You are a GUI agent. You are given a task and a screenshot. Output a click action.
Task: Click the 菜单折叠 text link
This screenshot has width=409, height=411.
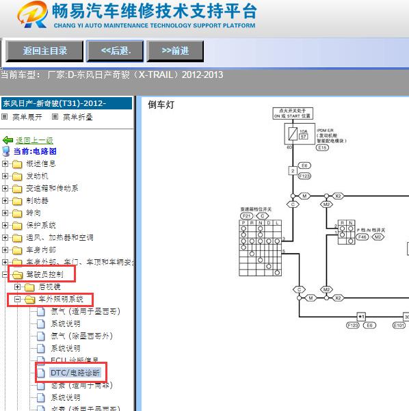78,117
